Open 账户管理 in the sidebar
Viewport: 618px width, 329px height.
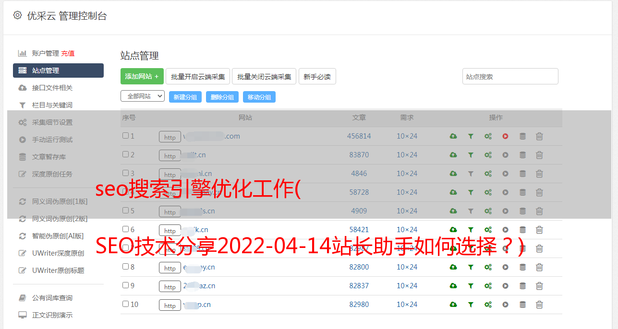click(x=45, y=53)
